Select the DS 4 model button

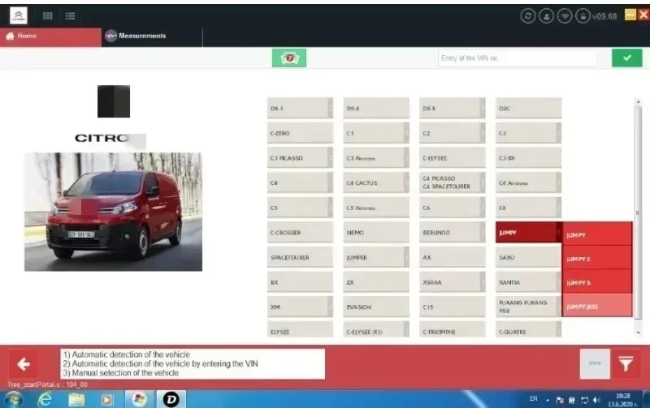tap(376, 109)
